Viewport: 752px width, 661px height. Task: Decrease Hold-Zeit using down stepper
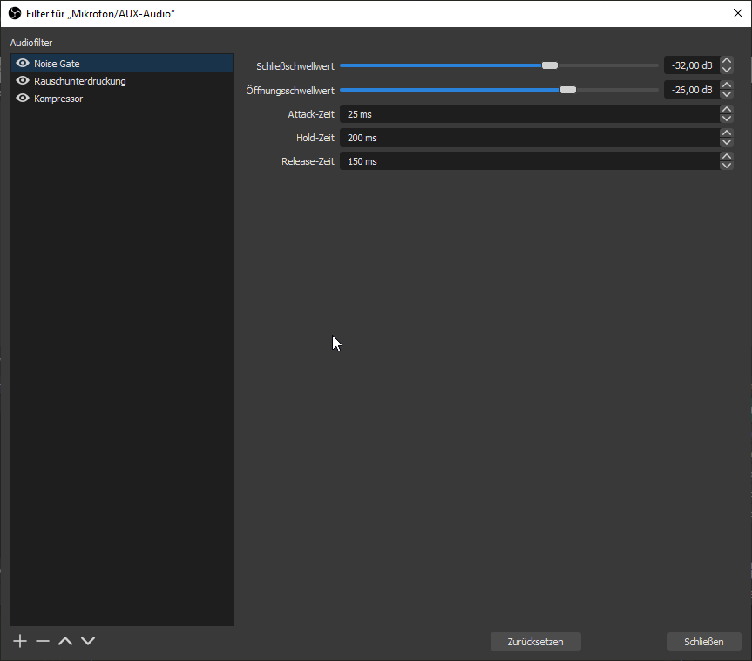pyautogui.click(x=727, y=142)
